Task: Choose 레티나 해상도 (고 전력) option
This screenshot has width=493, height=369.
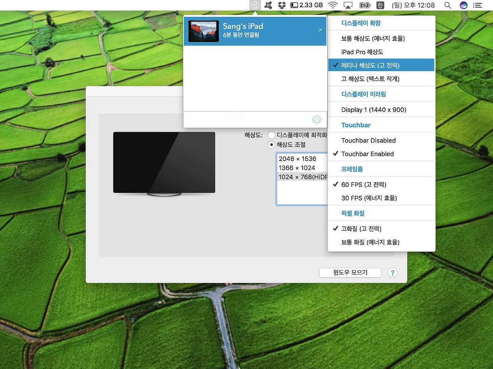Action: pos(381,65)
